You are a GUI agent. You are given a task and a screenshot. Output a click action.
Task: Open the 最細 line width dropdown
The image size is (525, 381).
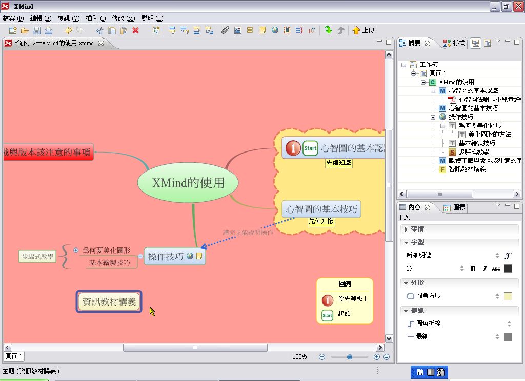pos(497,336)
